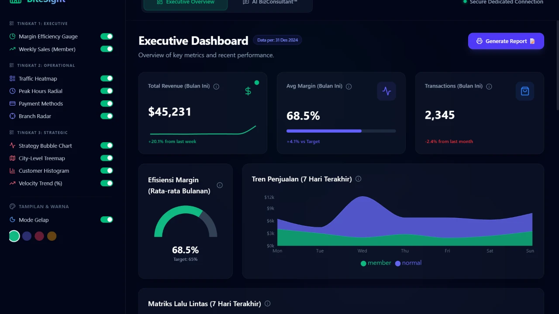
Task: Toggle Mode Gelap off
Action: point(107,220)
